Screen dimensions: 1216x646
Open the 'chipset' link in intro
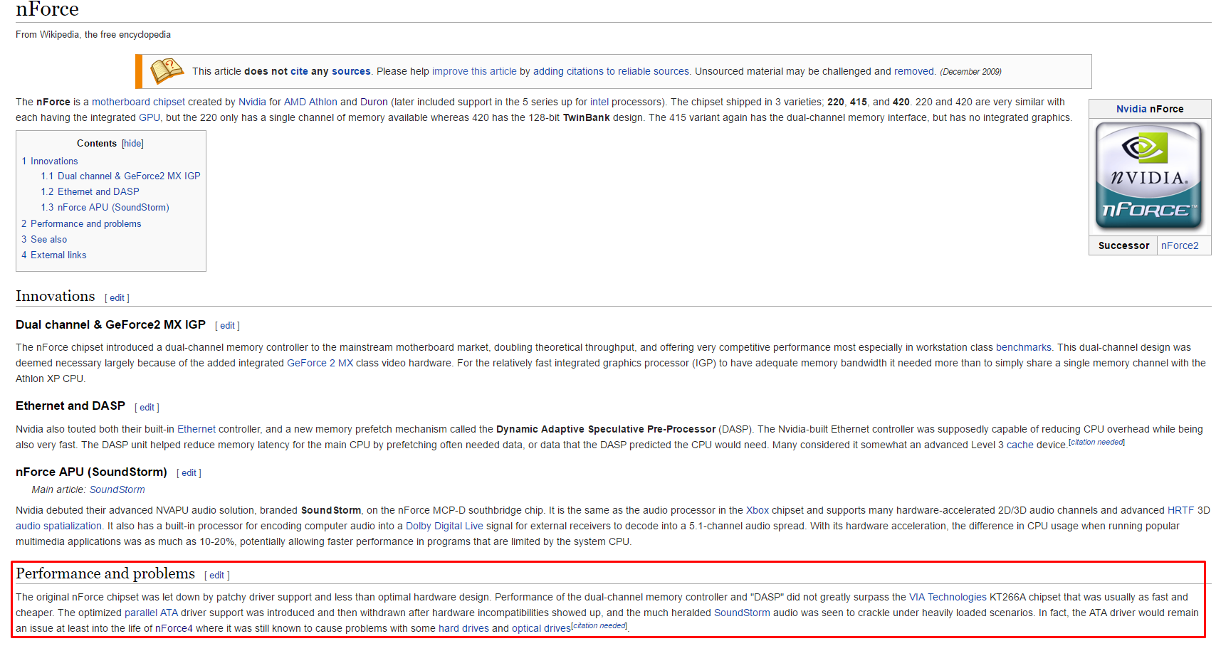[169, 102]
